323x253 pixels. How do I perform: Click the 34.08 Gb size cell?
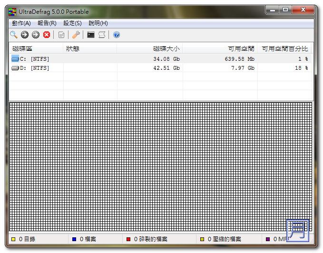point(166,59)
